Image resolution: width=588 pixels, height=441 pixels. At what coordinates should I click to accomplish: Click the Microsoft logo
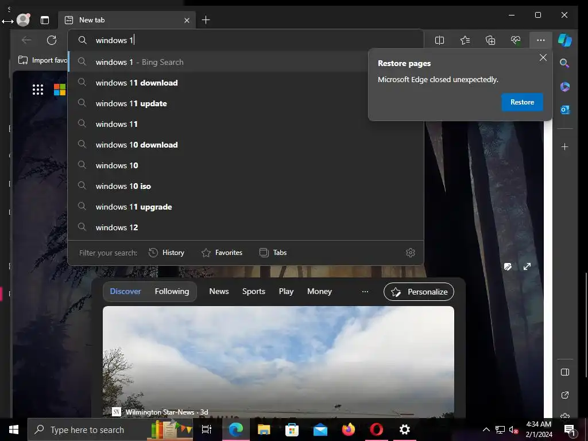60,90
